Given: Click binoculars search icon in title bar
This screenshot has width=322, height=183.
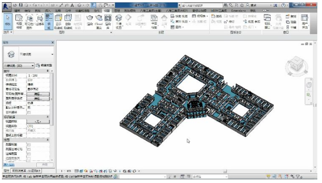Looking at the screenshot, I should coord(225,5).
